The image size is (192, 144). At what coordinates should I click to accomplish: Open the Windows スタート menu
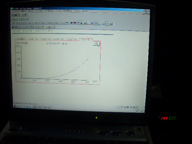[17, 106]
